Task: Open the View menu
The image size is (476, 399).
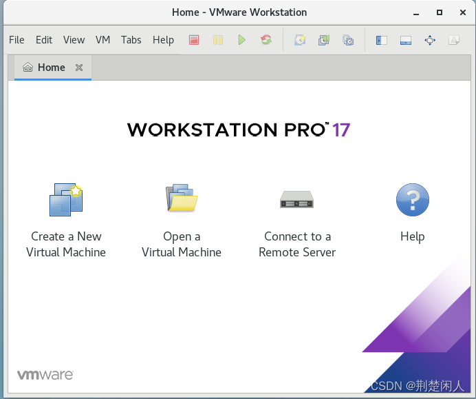Action: [x=74, y=40]
